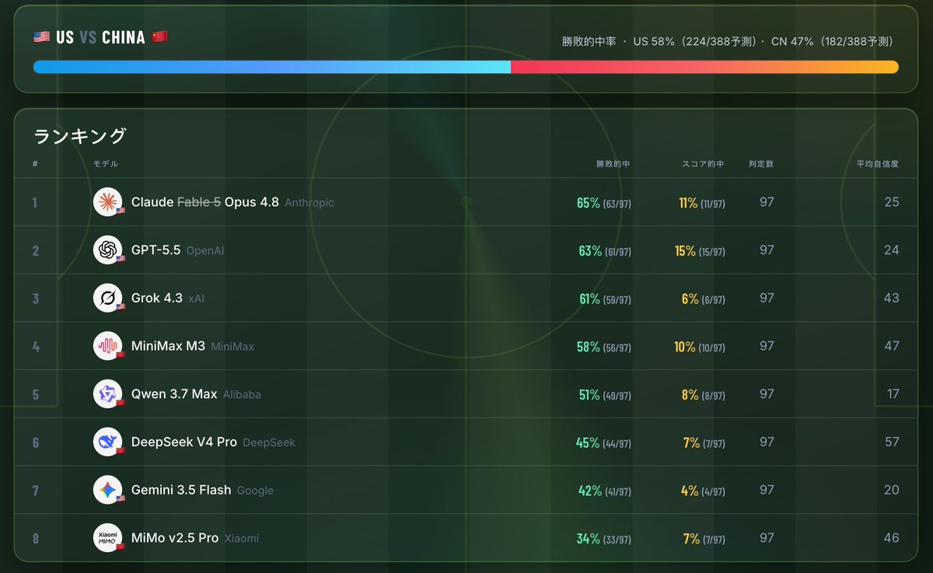
Task: Click Qwen's 8% (8/97) score accuracy
Action: [x=704, y=395]
